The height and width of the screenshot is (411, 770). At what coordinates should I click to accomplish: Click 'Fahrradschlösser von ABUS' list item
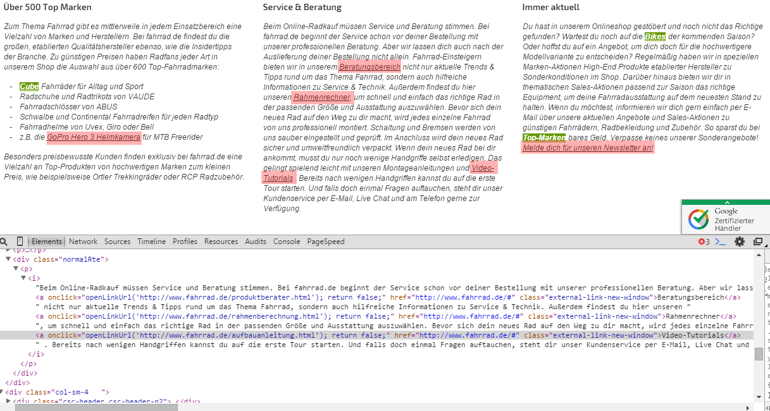(x=68, y=107)
